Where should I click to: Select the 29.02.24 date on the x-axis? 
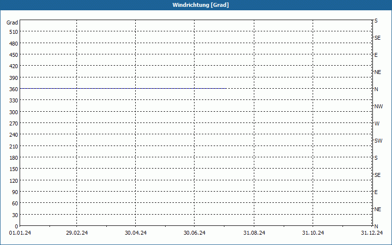77,233
